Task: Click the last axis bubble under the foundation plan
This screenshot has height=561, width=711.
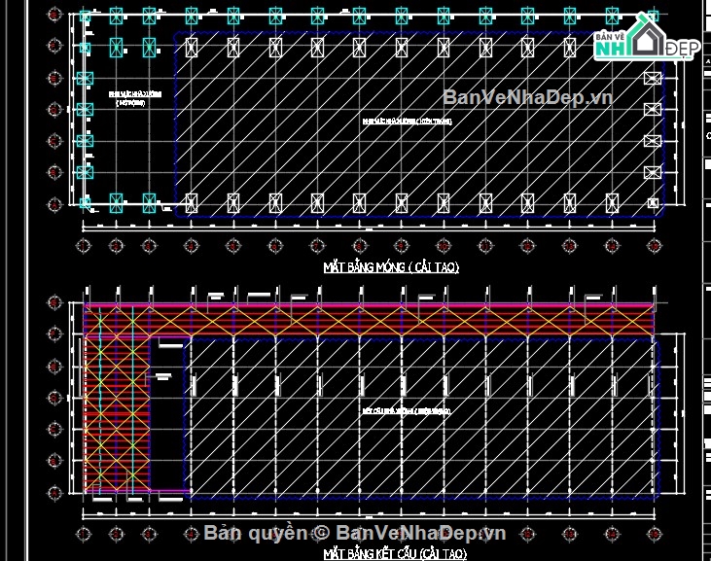Action: pyautogui.click(x=654, y=246)
